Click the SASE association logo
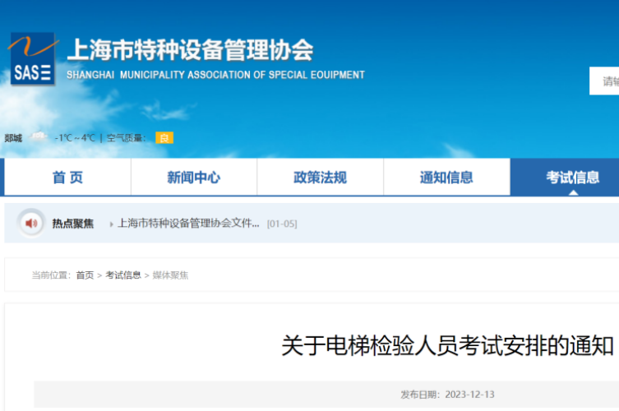 coord(33,59)
